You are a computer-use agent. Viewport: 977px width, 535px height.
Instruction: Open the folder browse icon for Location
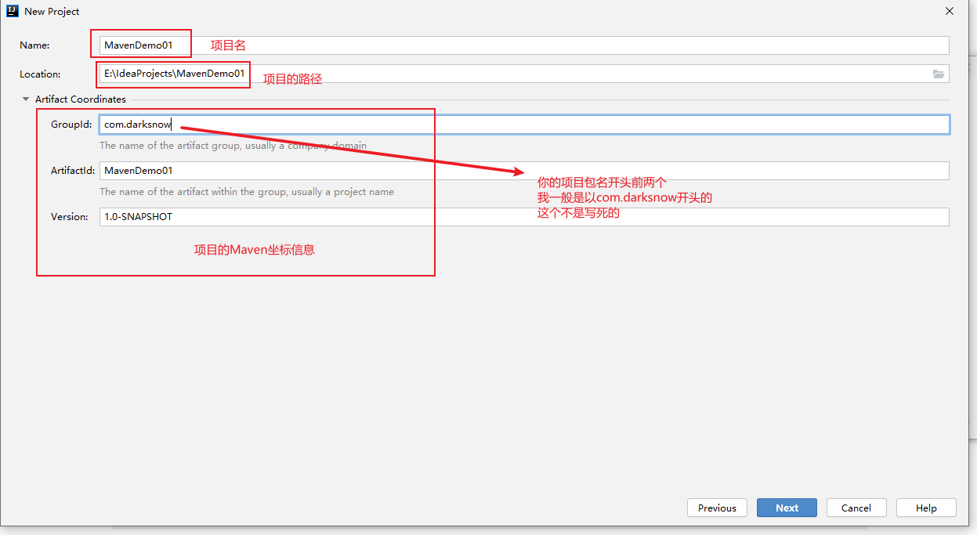(939, 74)
